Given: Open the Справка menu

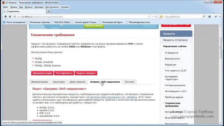Looking at the screenshot, I should coord(65,7).
